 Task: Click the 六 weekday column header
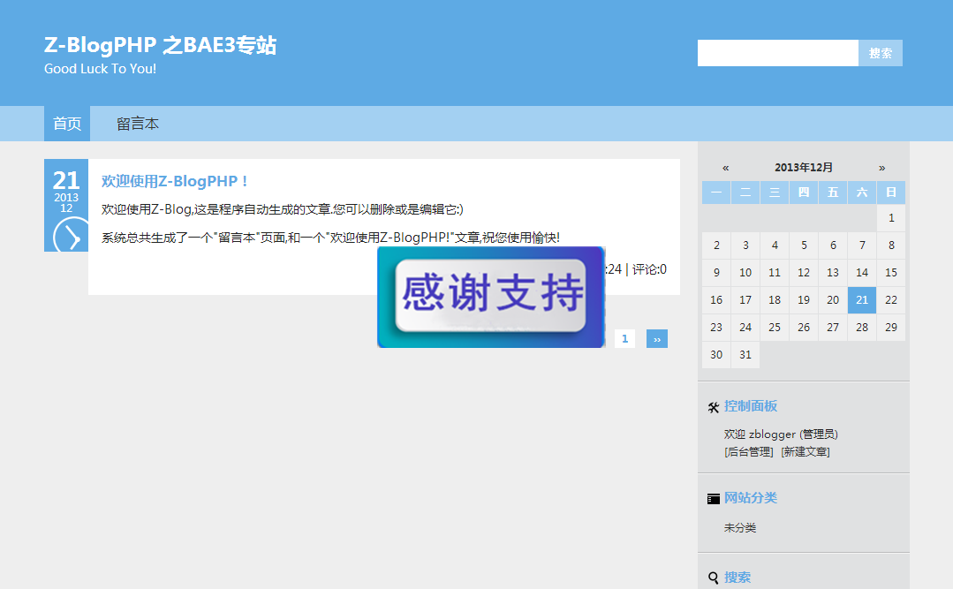(862, 193)
